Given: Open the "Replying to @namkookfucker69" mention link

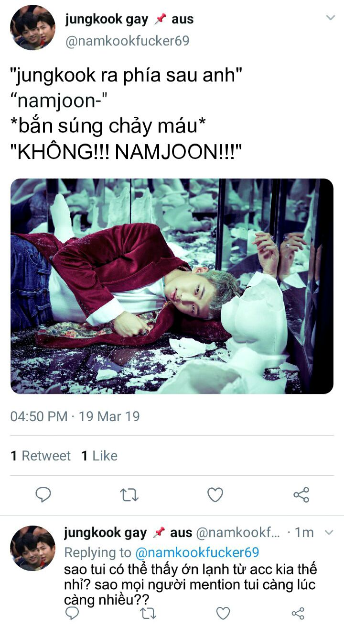Looking at the screenshot, I should coord(197,552).
